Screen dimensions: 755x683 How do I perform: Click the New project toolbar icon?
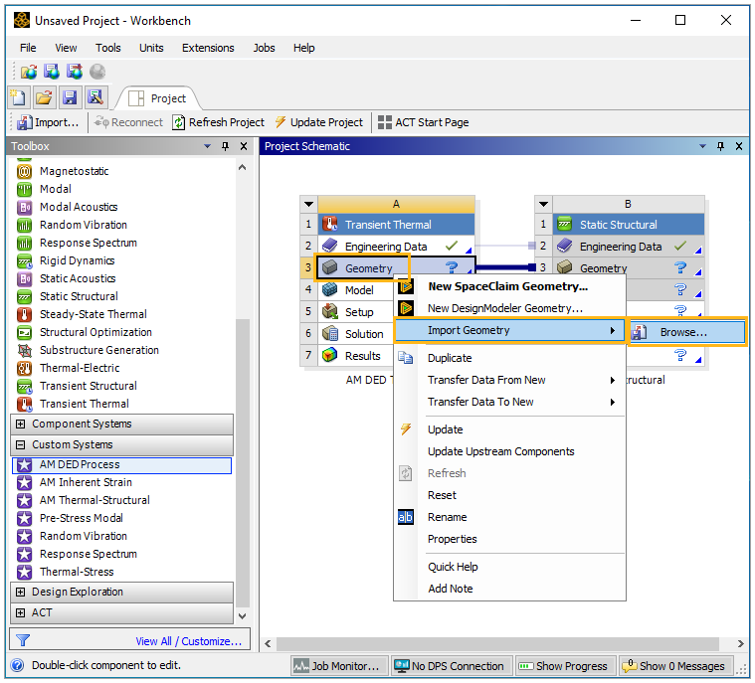click(x=19, y=97)
